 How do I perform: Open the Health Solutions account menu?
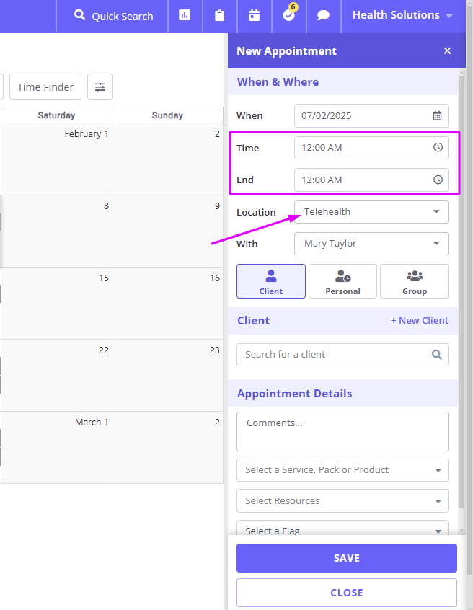coord(403,15)
